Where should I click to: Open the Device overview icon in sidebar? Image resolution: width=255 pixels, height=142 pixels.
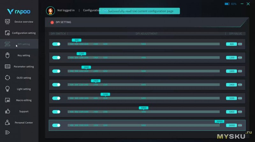tap(8, 22)
